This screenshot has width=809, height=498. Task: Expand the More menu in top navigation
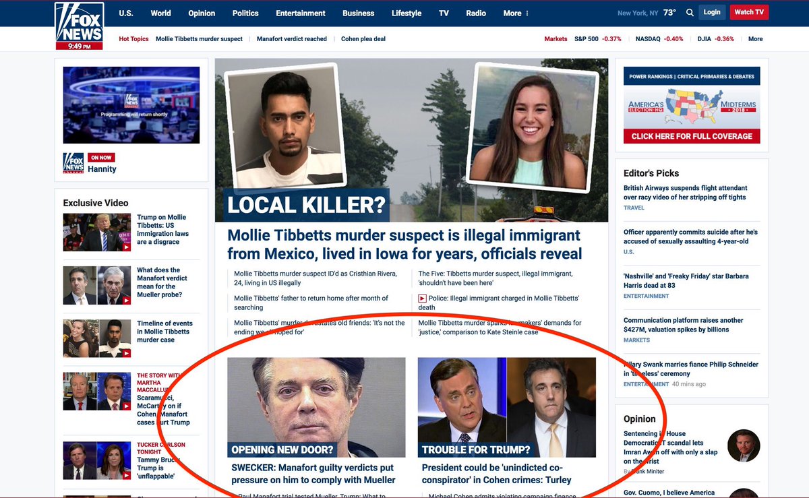(516, 13)
